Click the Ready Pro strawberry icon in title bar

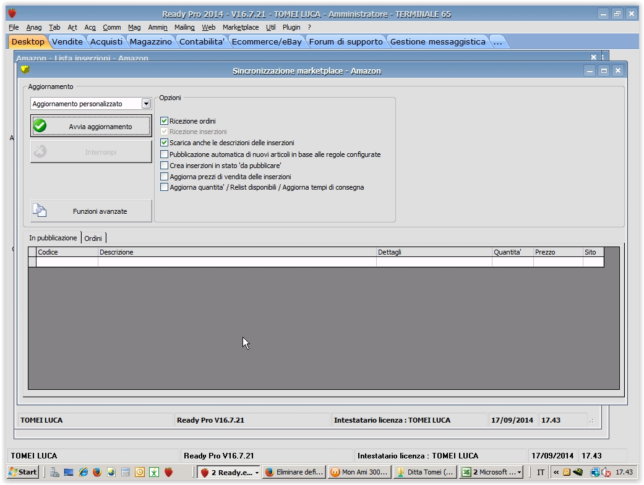point(12,14)
